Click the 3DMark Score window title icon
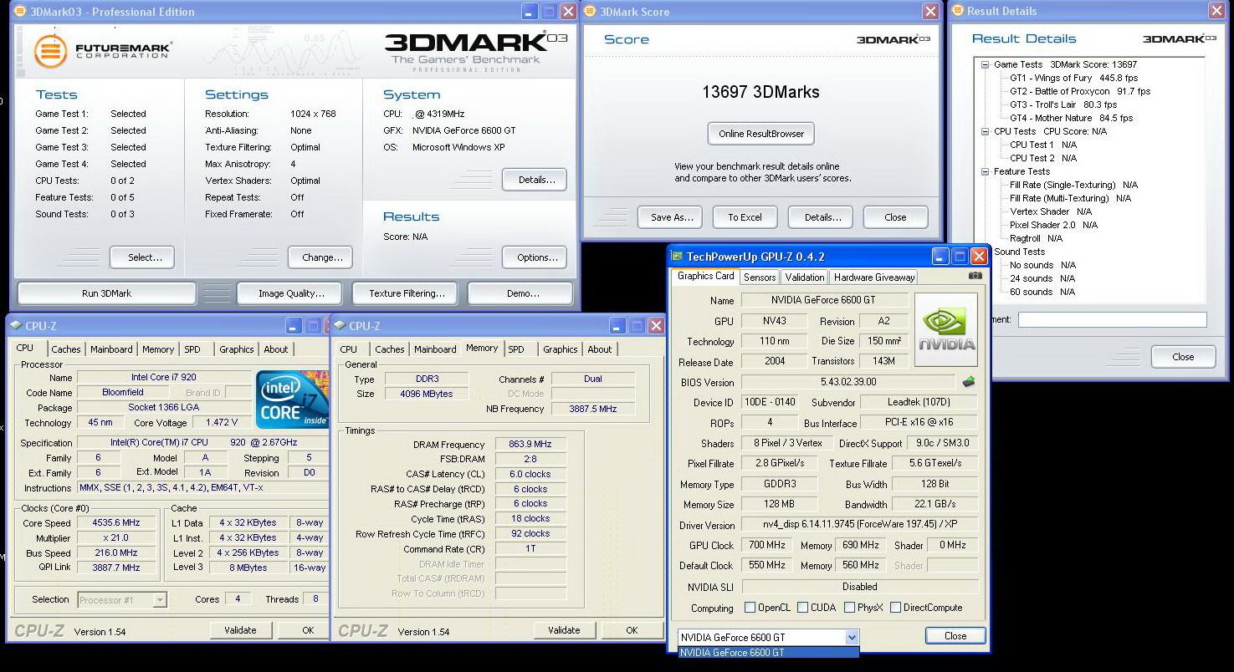Image resolution: width=1234 pixels, height=672 pixels. (x=590, y=12)
